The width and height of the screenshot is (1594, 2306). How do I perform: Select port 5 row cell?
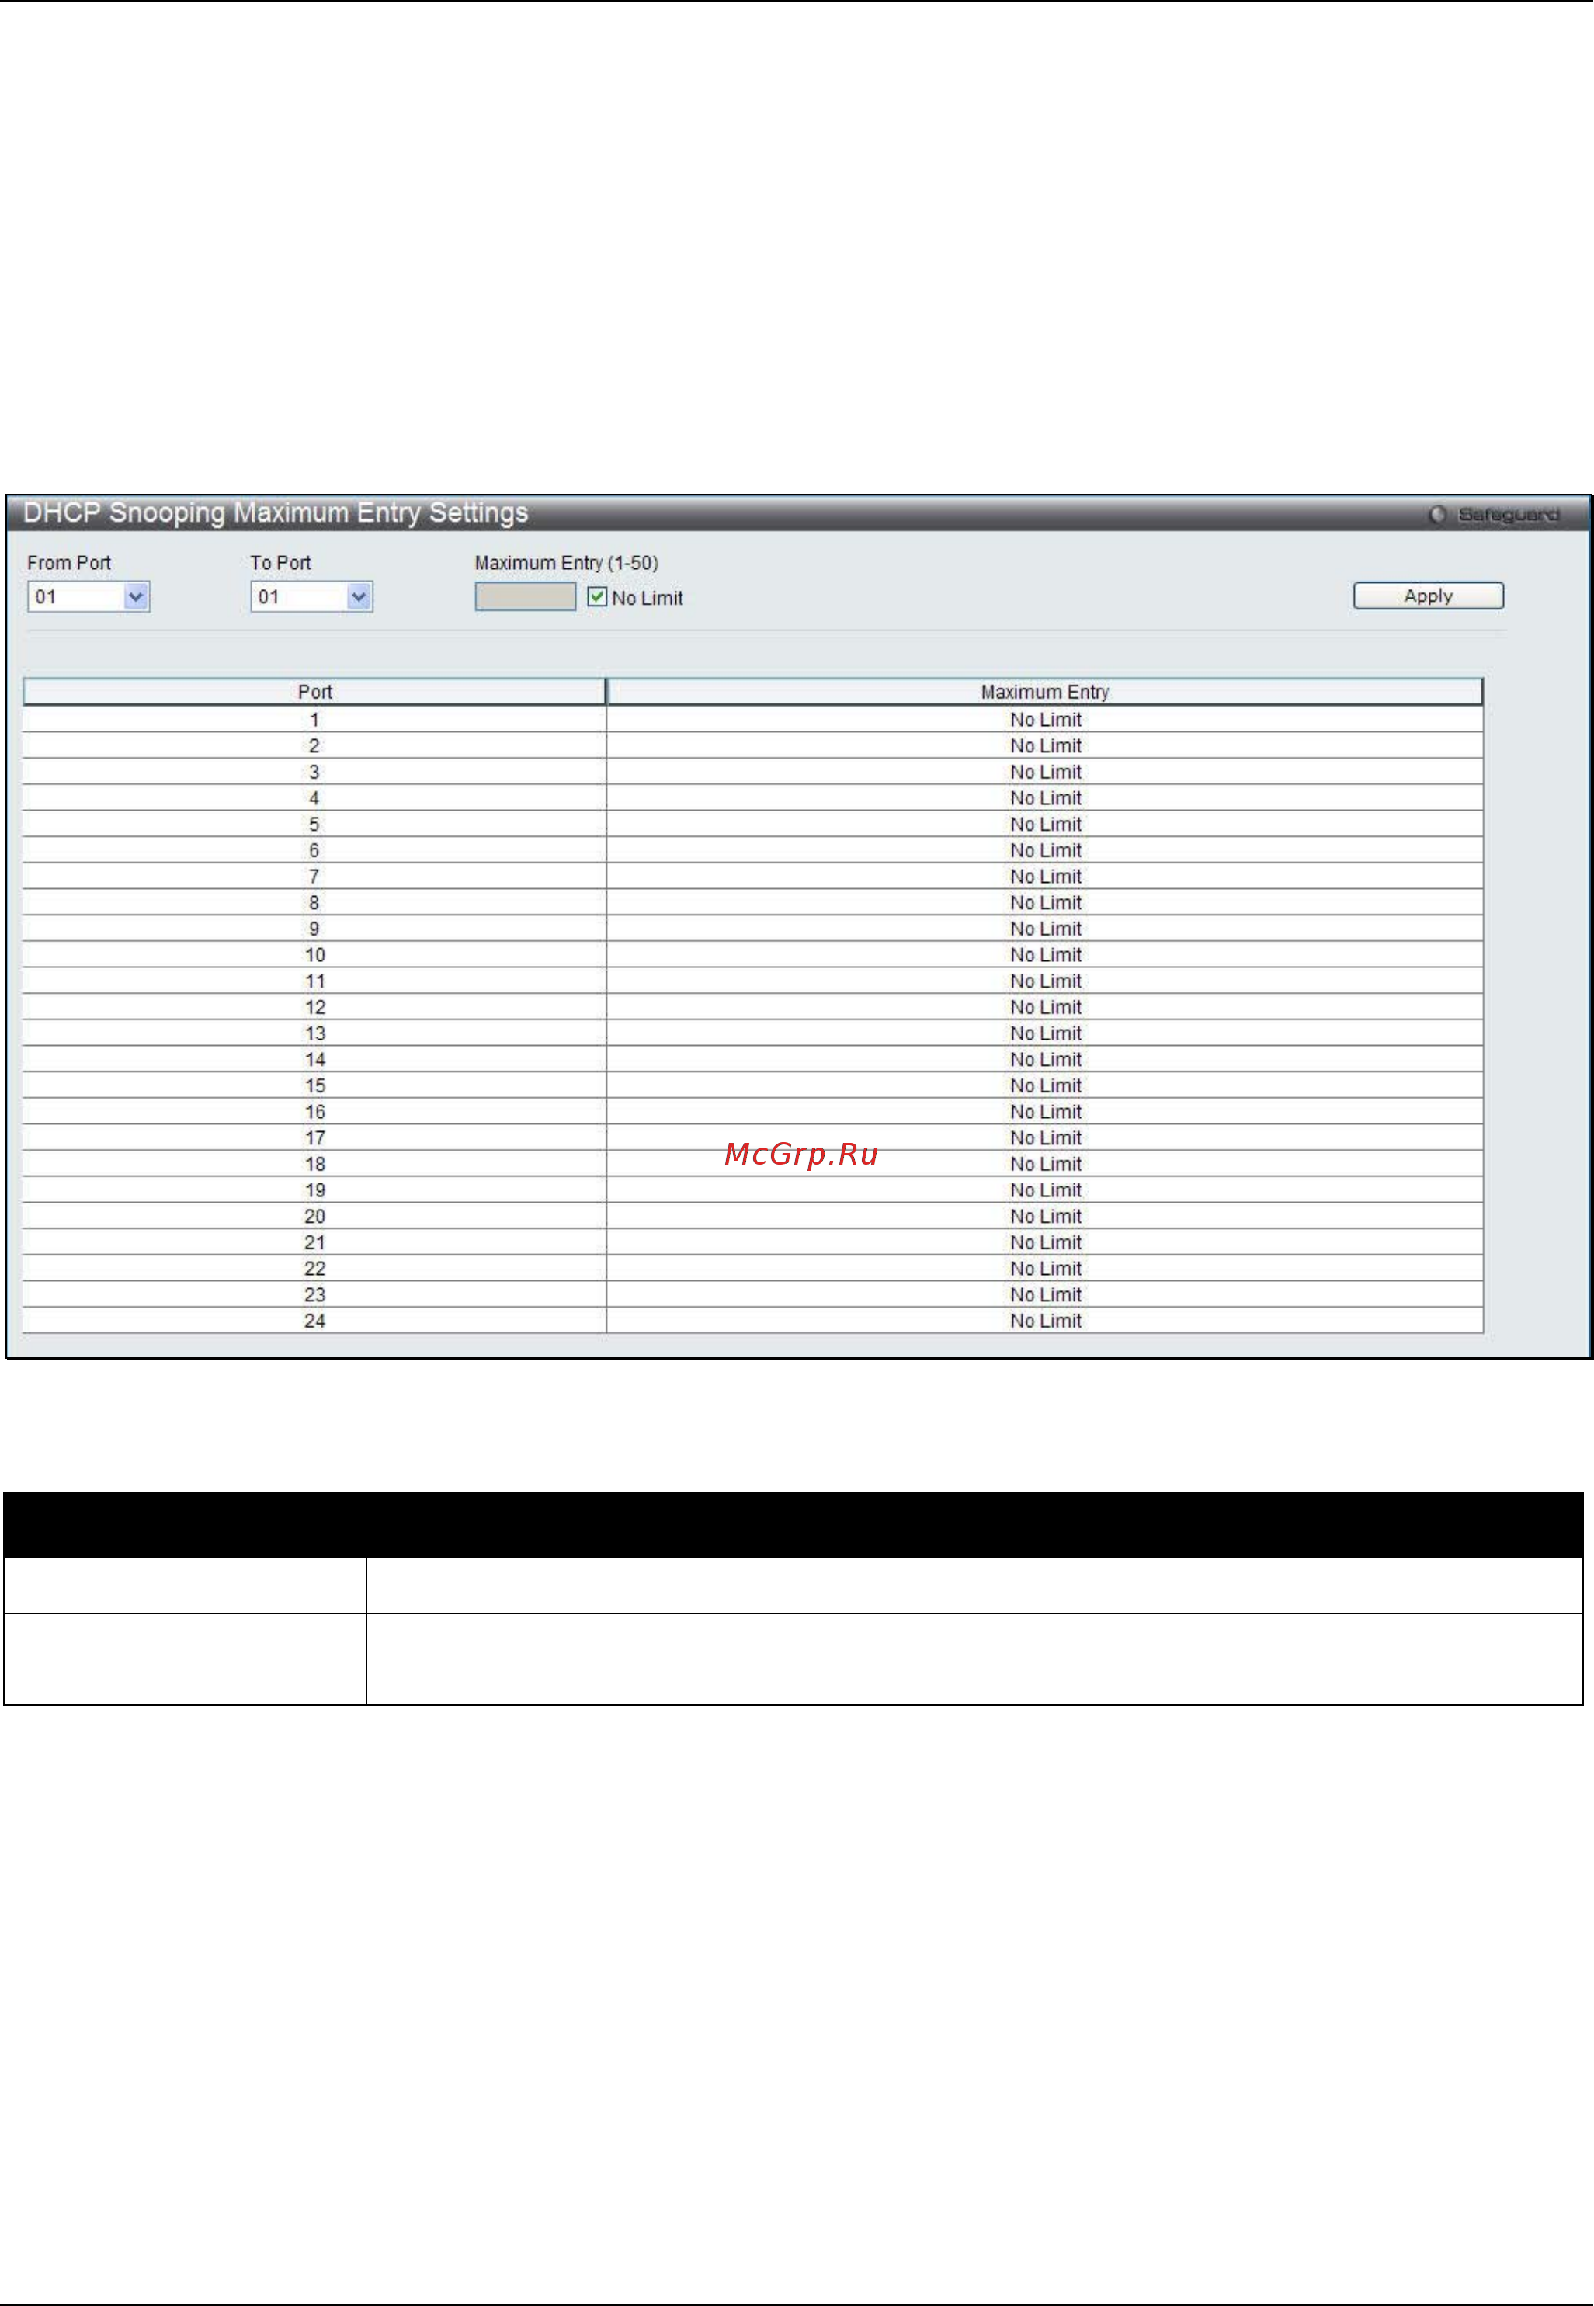[314, 824]
